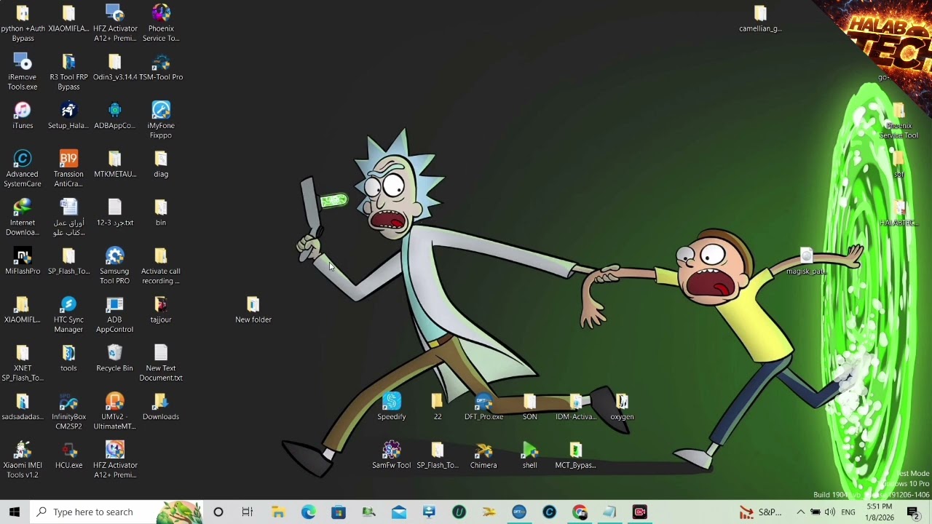Select the folder named 22
Screen dimensions: 932x524
(x=438, y=407)
